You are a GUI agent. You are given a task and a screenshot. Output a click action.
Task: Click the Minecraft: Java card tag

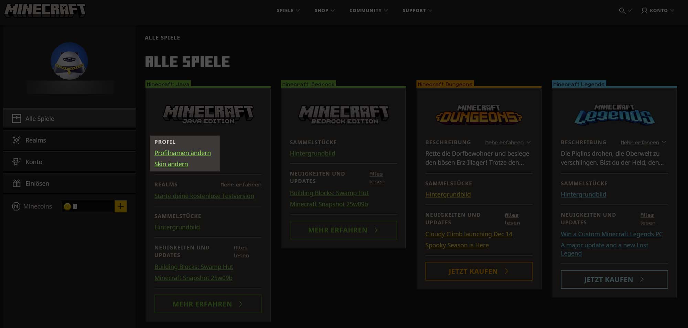168,84
